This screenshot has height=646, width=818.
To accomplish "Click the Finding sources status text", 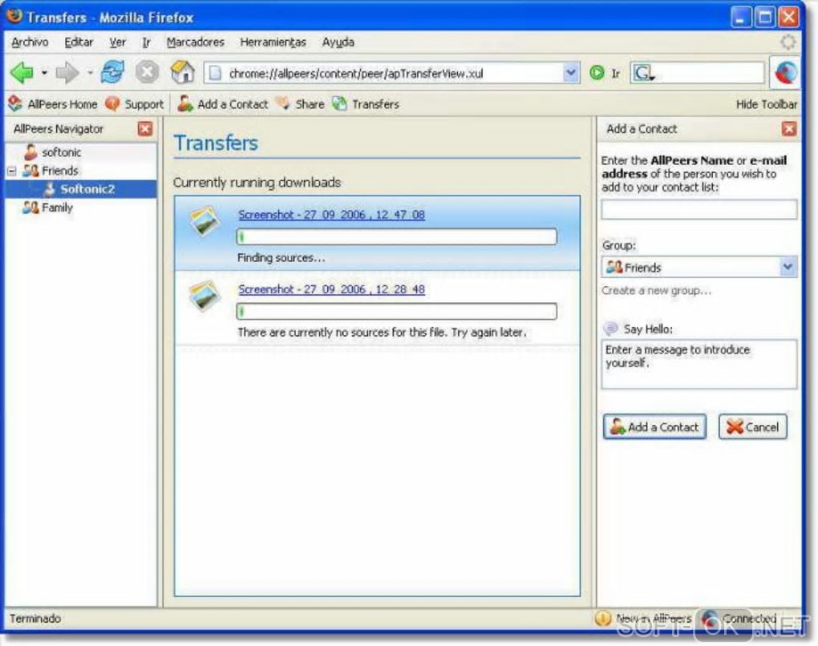I will pos(281,257).
